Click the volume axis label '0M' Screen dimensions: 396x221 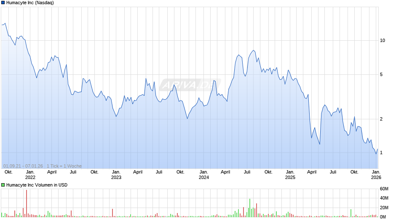pos(383,217)
